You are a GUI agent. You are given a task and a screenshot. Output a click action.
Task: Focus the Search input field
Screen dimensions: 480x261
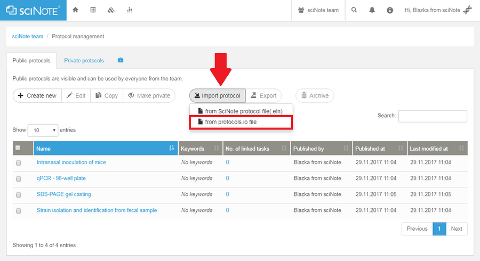tap(433, 116)
